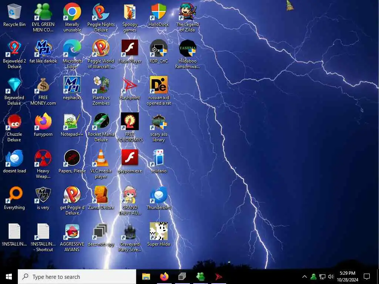Viewport: 379px width, 284px height.
Task: Click the Bejeweled Deluxe diamond icon
Action: click(x=14, y=85)
